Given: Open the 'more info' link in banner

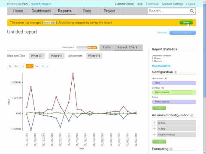Looking at the screenshot, I should point(49,23).
